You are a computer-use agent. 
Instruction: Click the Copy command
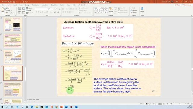click(x=8, y=10)
